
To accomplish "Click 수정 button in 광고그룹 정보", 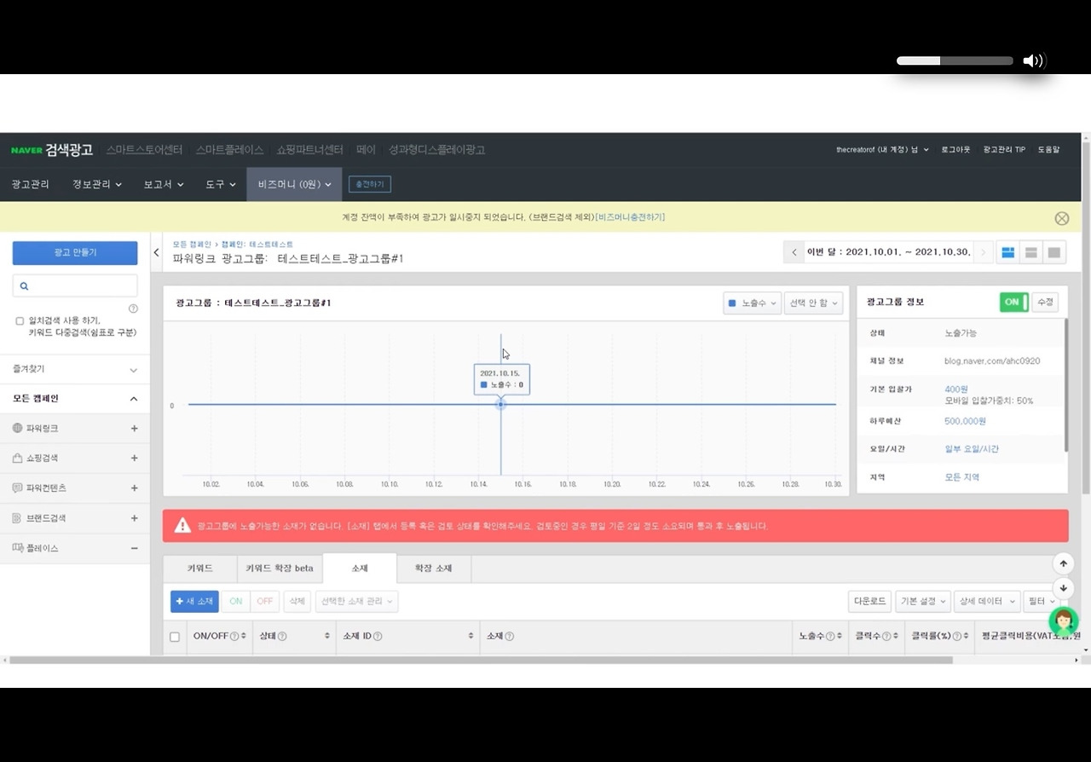I will coord(1045,302).
